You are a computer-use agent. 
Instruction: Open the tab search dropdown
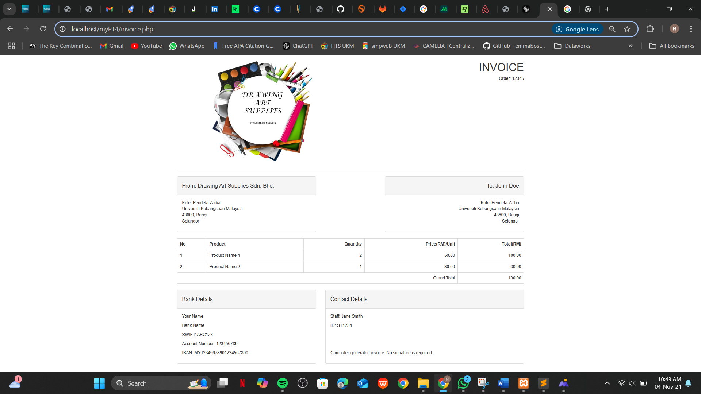(x=9, y=9)
